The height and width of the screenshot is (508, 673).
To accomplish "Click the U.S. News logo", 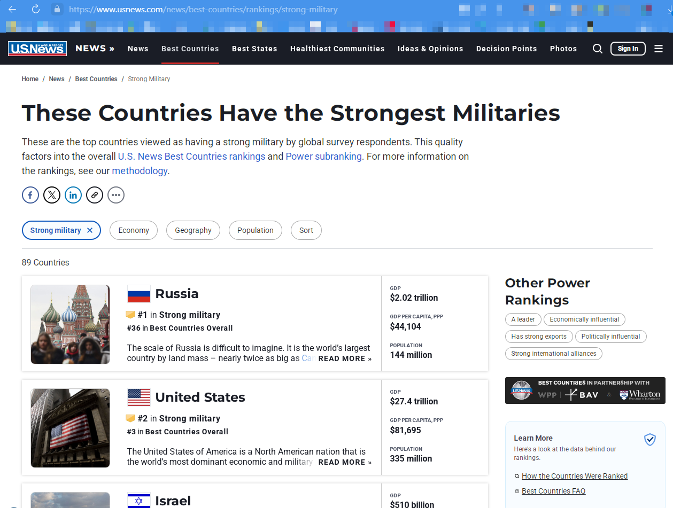I will click(x=37, y=49).
